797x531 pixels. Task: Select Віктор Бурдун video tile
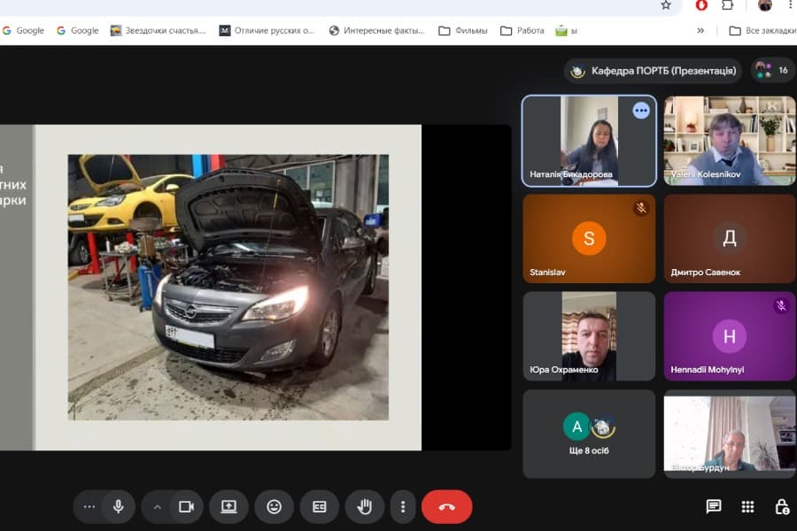click(730, 434)
